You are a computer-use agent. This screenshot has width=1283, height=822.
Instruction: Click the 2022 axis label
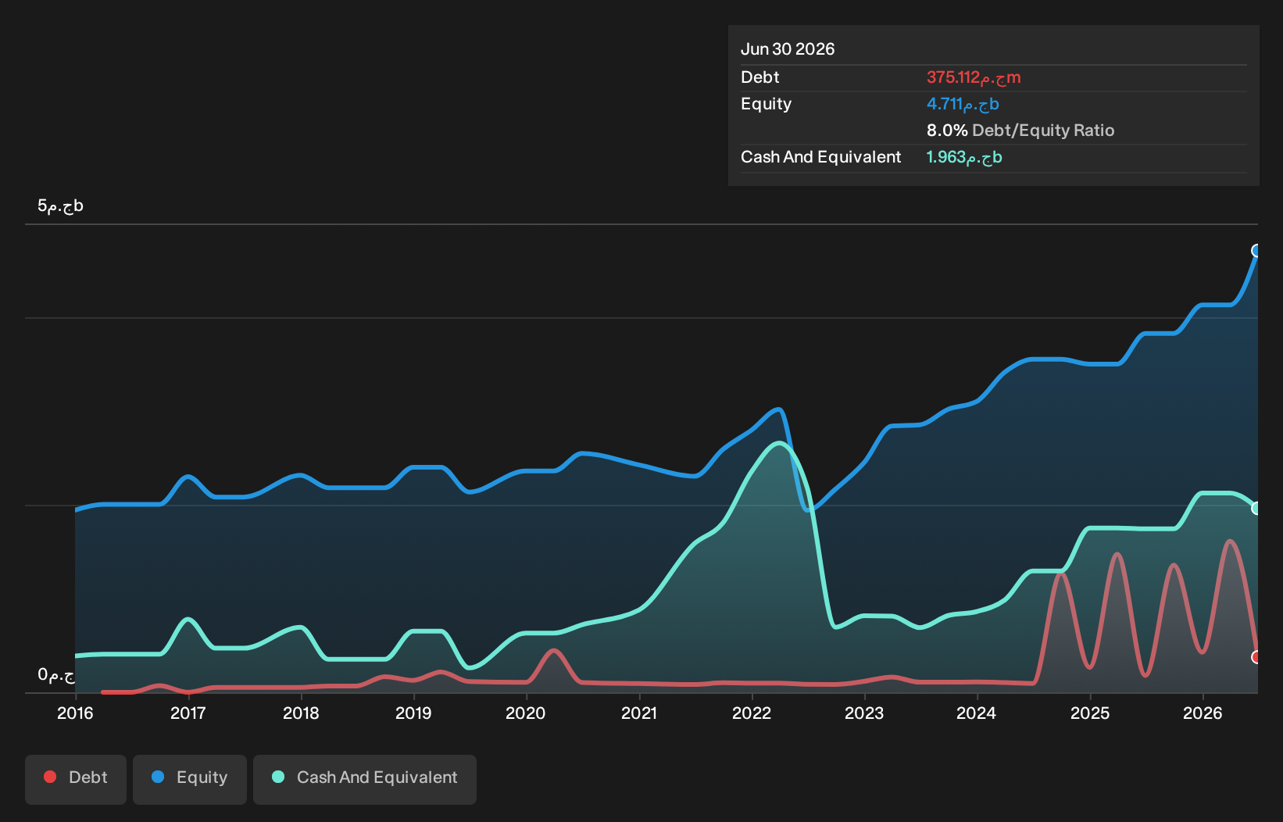coord(752,713)
